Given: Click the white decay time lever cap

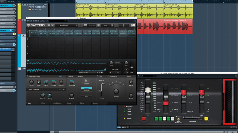Looking at the screenshot, I should pyautogui.click(x=148, y=90).
